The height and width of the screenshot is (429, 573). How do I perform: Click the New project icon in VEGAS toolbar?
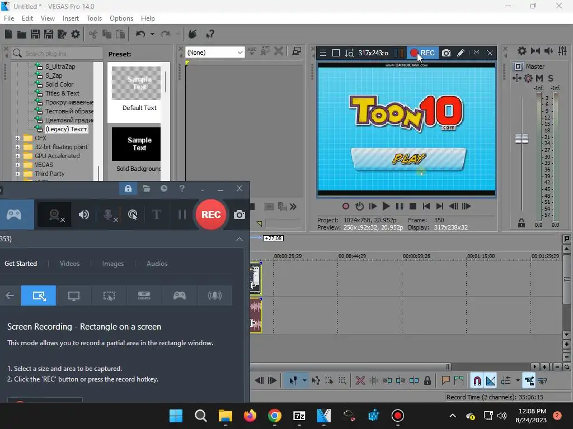click(x=8, y=34)
